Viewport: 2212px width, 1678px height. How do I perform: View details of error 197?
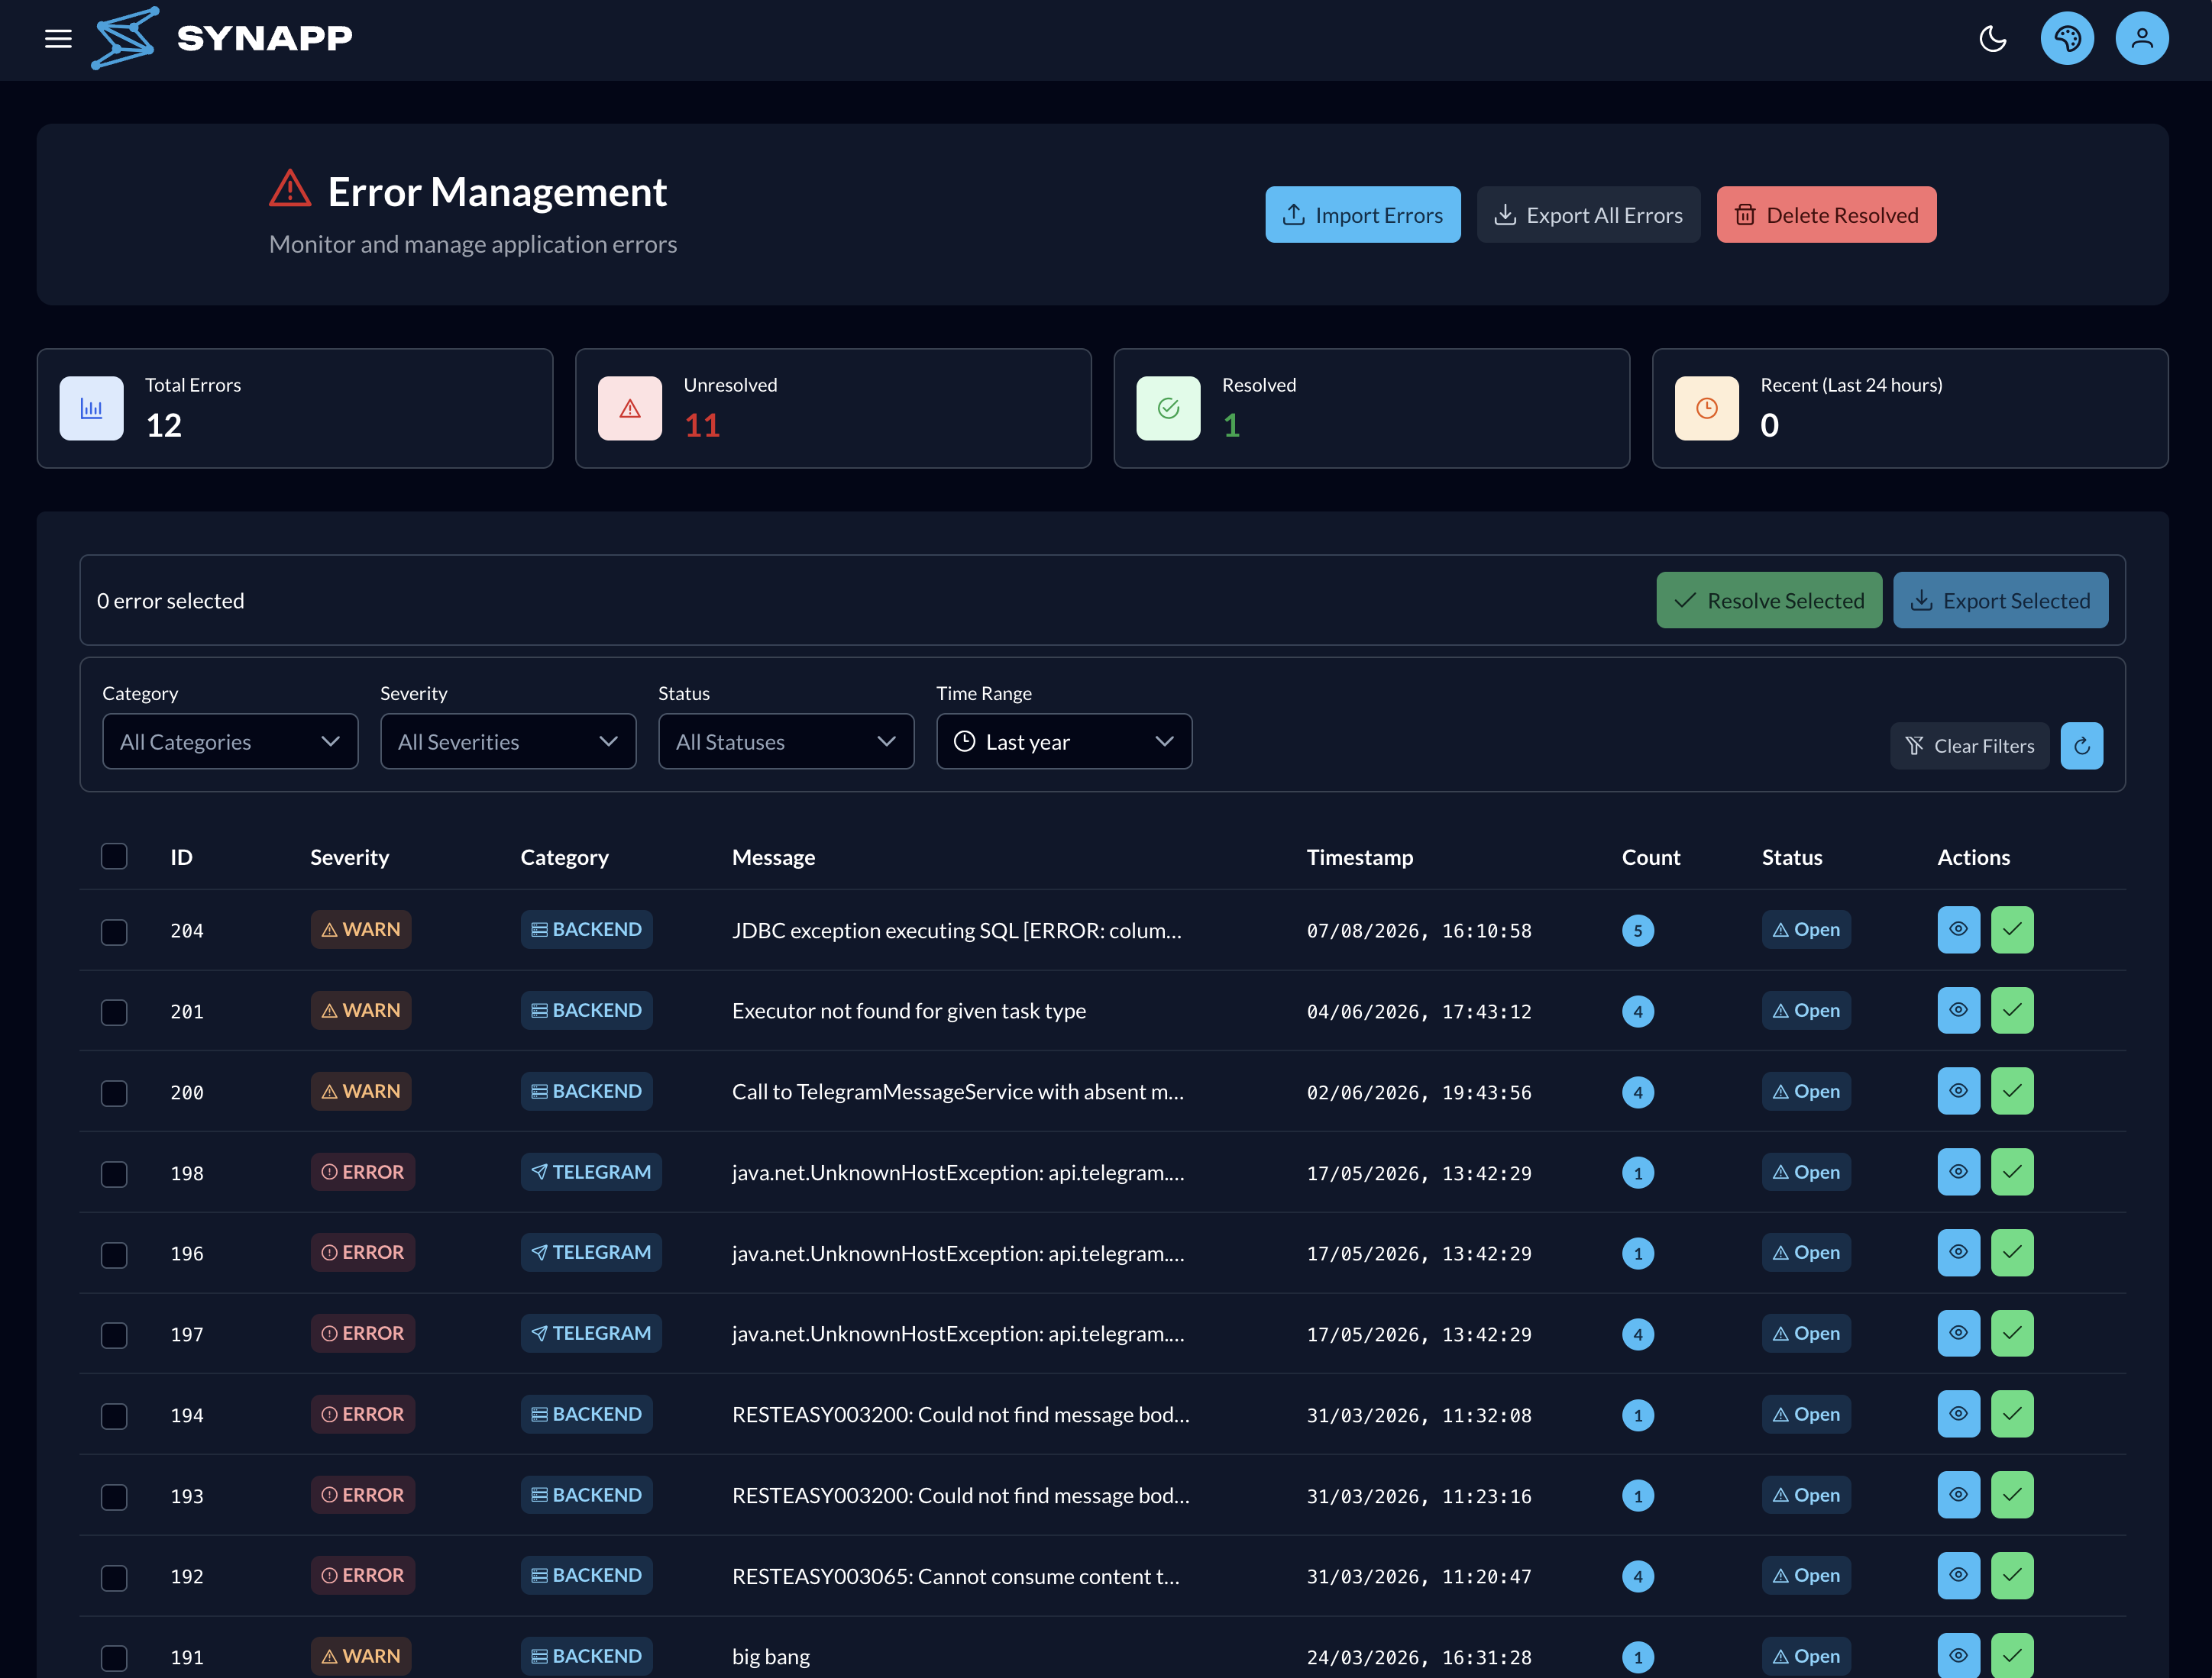point(1958,1333)
